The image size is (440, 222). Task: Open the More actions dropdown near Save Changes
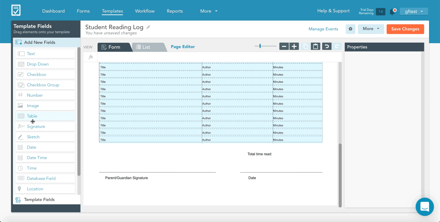(371, 29)
